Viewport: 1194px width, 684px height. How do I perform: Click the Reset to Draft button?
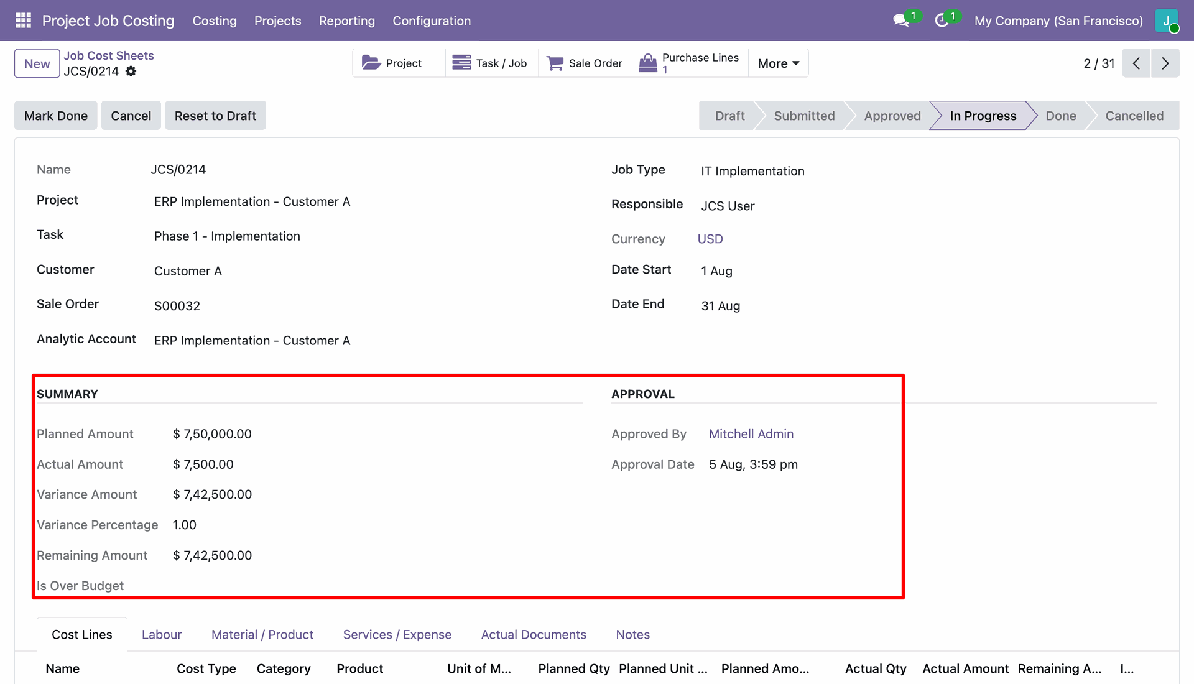click(215, 116)
